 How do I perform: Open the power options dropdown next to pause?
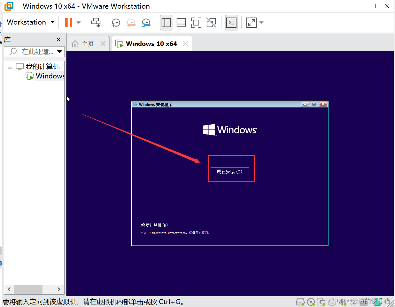coord(79,23)
